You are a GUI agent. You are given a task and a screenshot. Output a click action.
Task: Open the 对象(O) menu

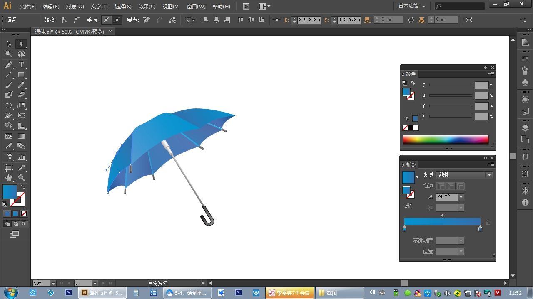pyautogui.click(x=75, y=7)
